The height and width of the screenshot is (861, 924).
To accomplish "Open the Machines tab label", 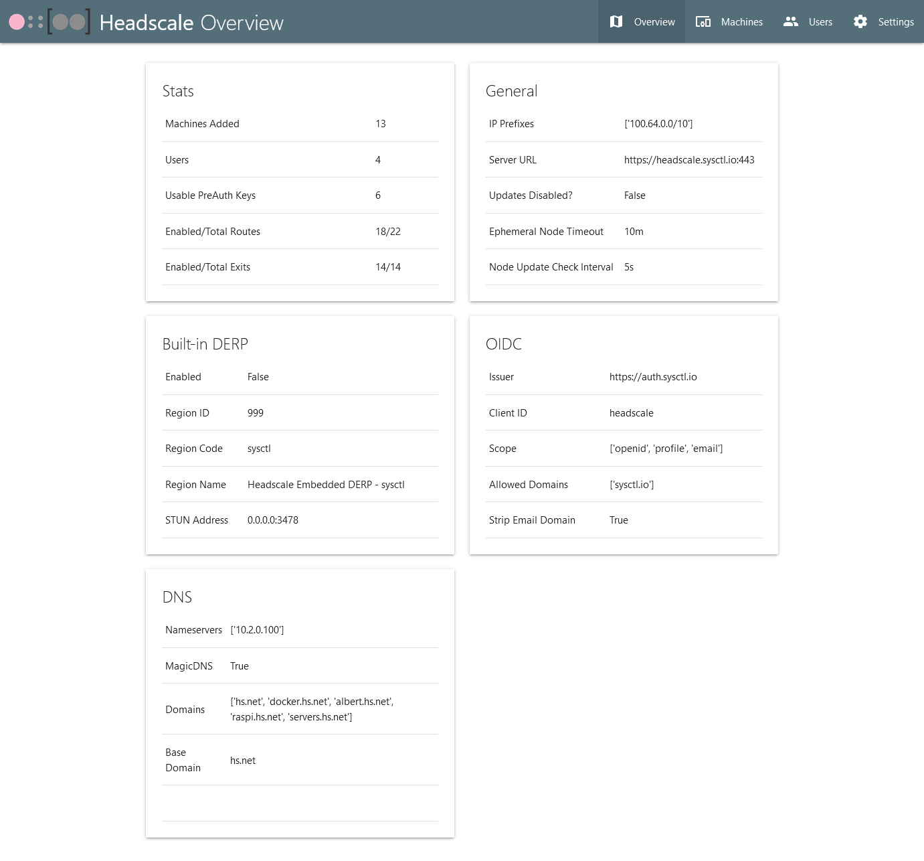I will [x=741, y=22].
